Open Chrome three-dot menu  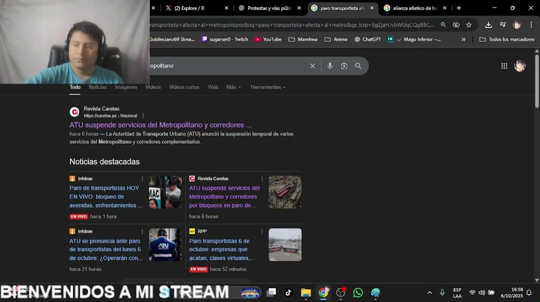click(x=531, y=25)
